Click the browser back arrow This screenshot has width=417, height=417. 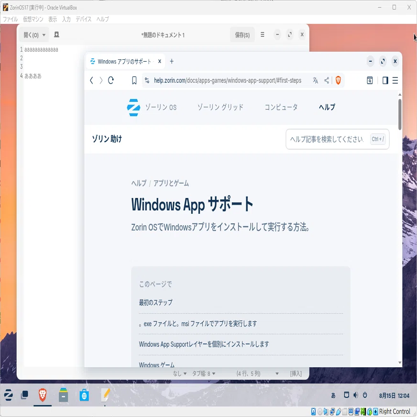point(91,80)
